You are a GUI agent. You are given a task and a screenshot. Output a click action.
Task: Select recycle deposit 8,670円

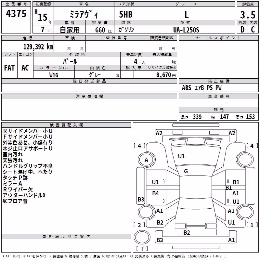pyautogui.click(x=166, y=75)
